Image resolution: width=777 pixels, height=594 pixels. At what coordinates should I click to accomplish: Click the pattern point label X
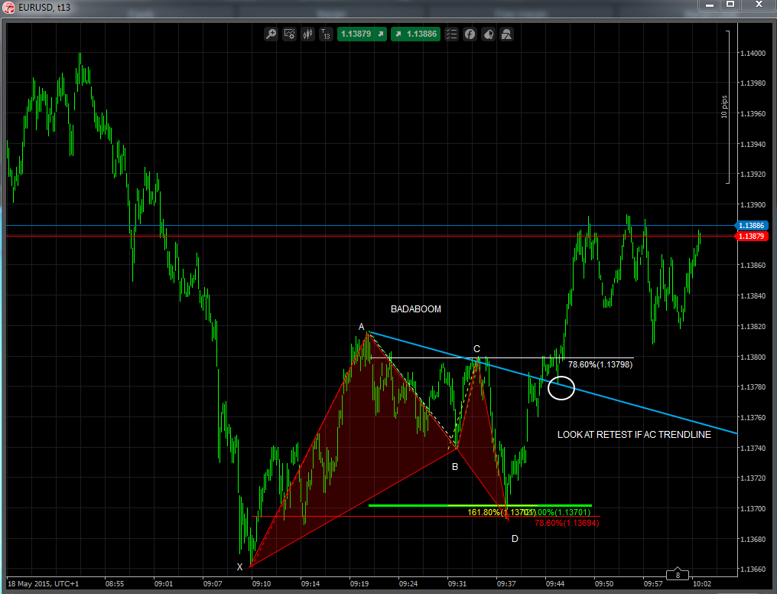tap(239, 567)
